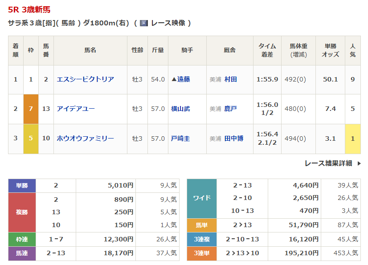Click the race video film icon
The height and width of the screenshot is (265, 368).
click(144, 23)
